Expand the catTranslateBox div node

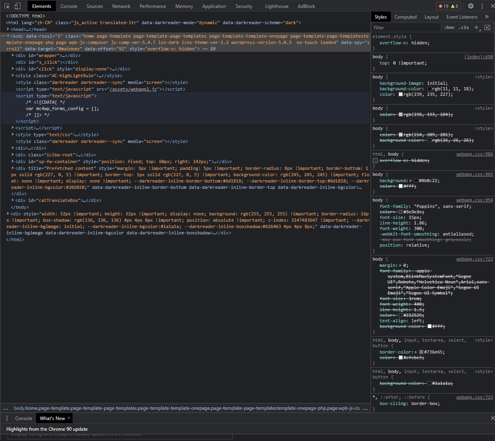[x=13, y=200]
